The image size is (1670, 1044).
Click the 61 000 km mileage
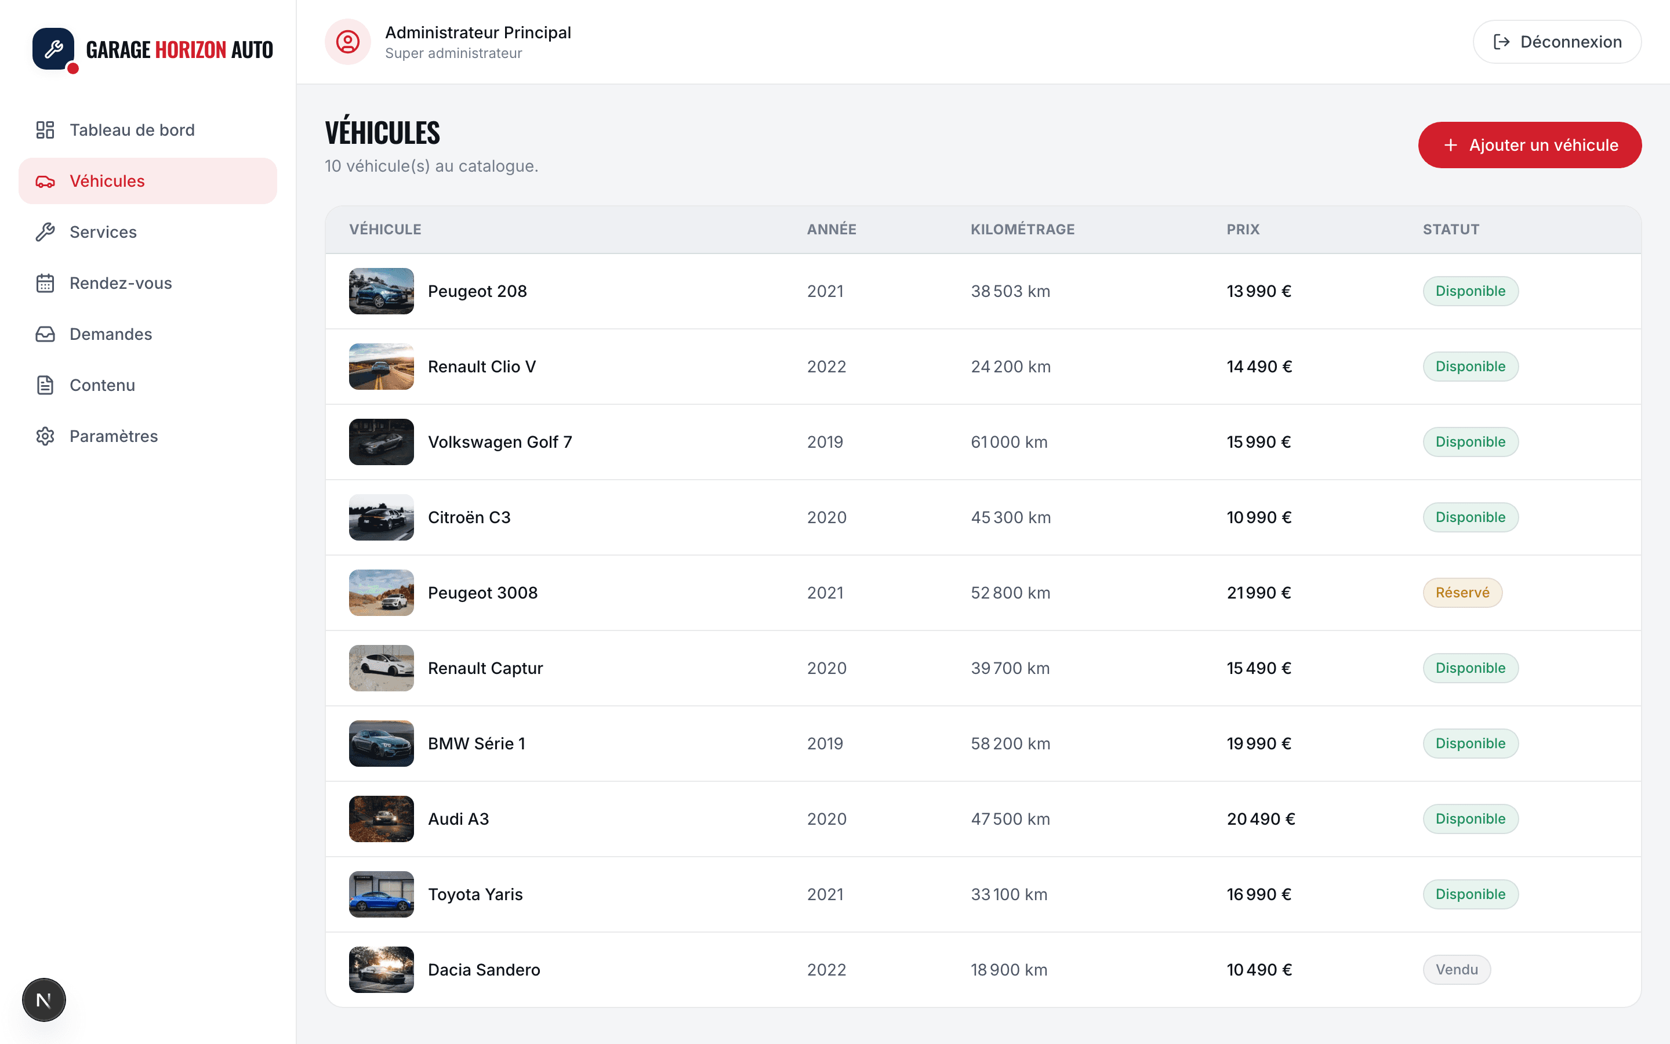pyautogui.click(x=1009, y=442)
